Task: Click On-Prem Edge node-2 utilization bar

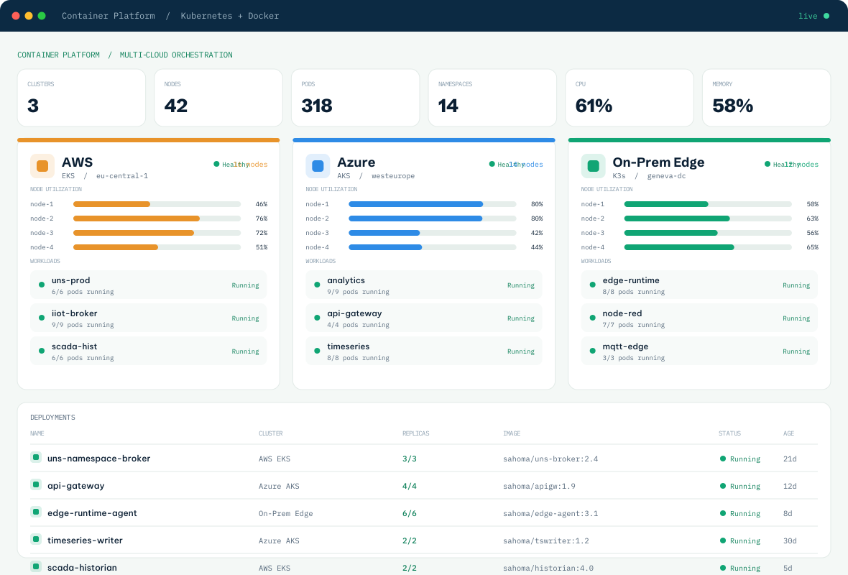Action: click(x=707, y=218)
